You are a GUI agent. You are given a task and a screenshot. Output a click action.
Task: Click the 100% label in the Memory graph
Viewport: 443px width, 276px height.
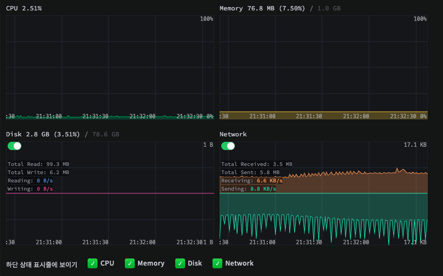point(420,19)
